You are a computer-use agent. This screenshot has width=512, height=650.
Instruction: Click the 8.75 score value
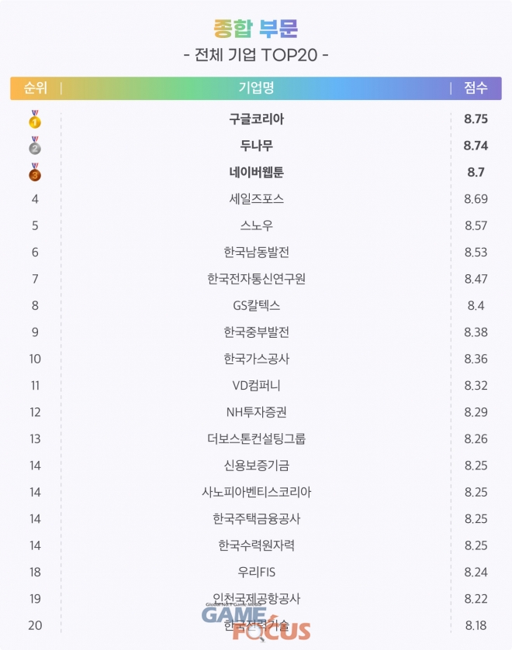[476, 119]
